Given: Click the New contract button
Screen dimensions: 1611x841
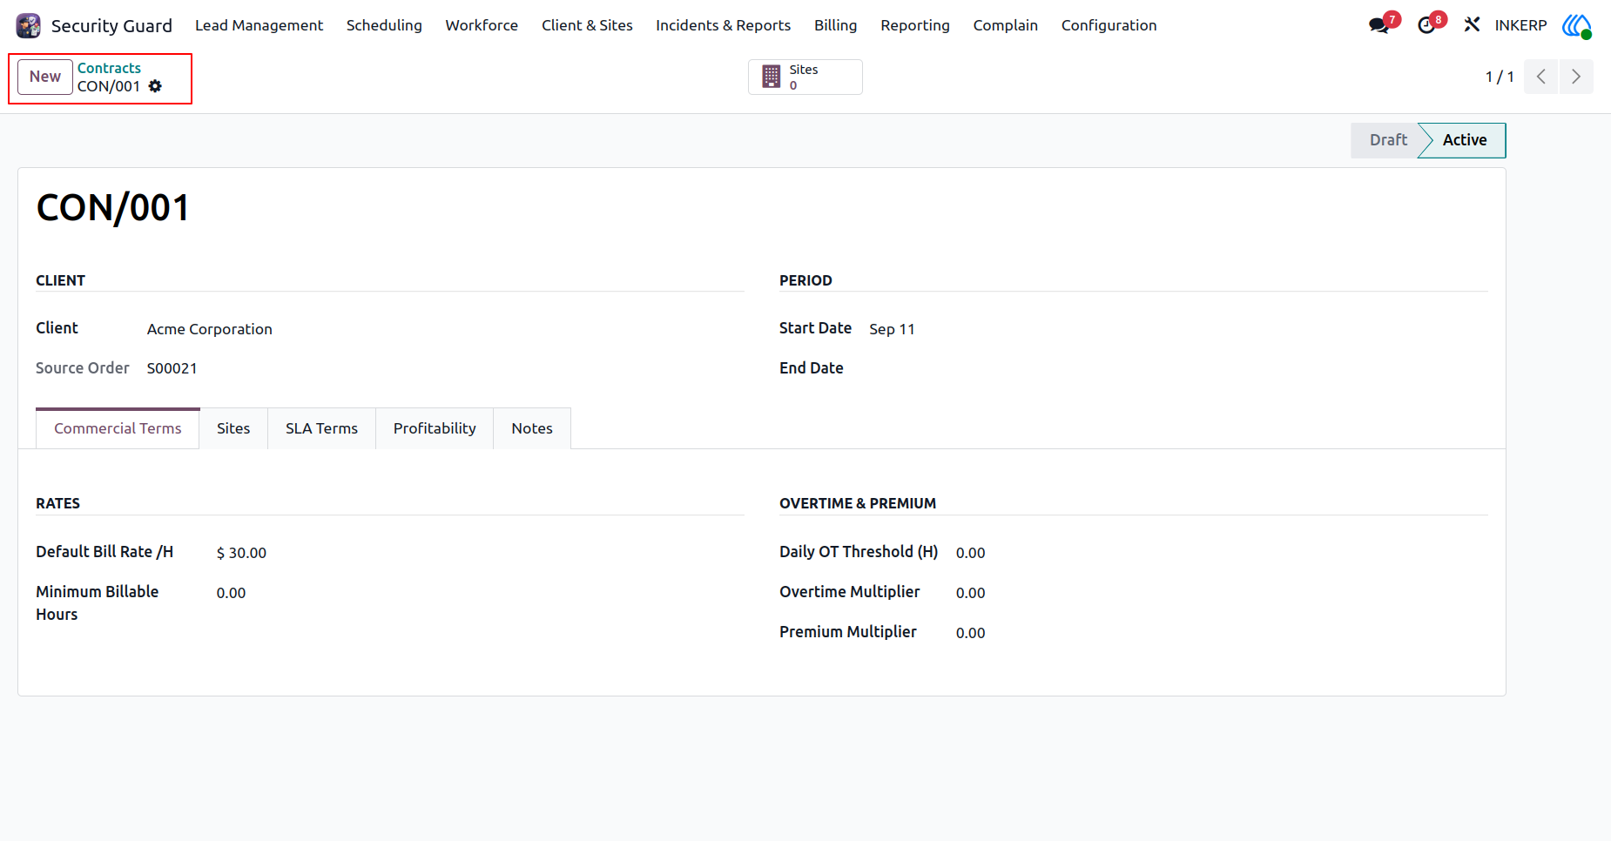Looking at the screenshot, I should click(45, 77).
